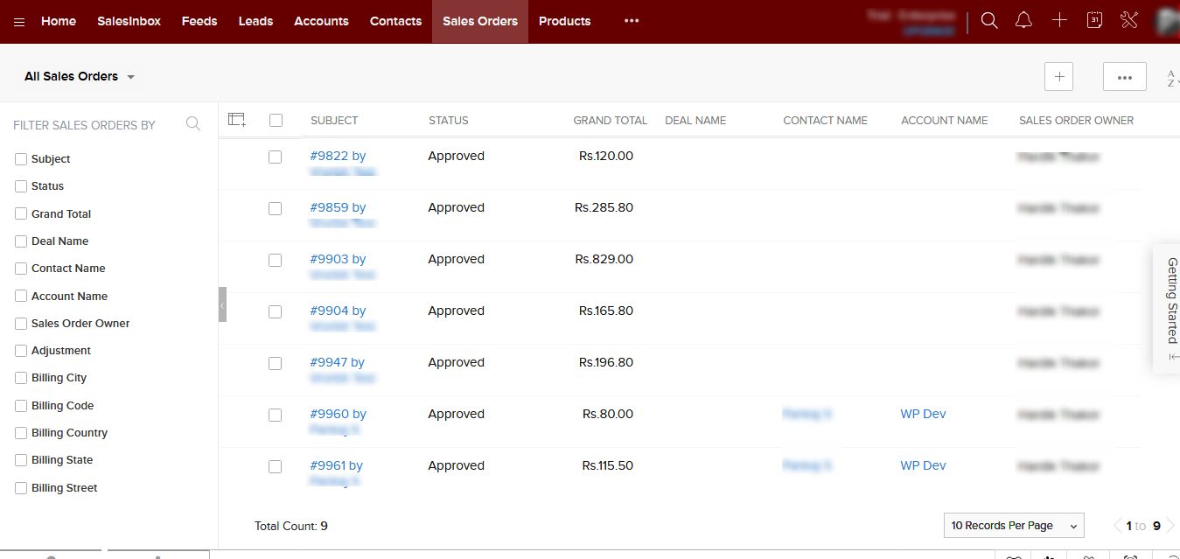Open the Products module tab
This screenshot has height=559, width=1180.
(564, 21)
